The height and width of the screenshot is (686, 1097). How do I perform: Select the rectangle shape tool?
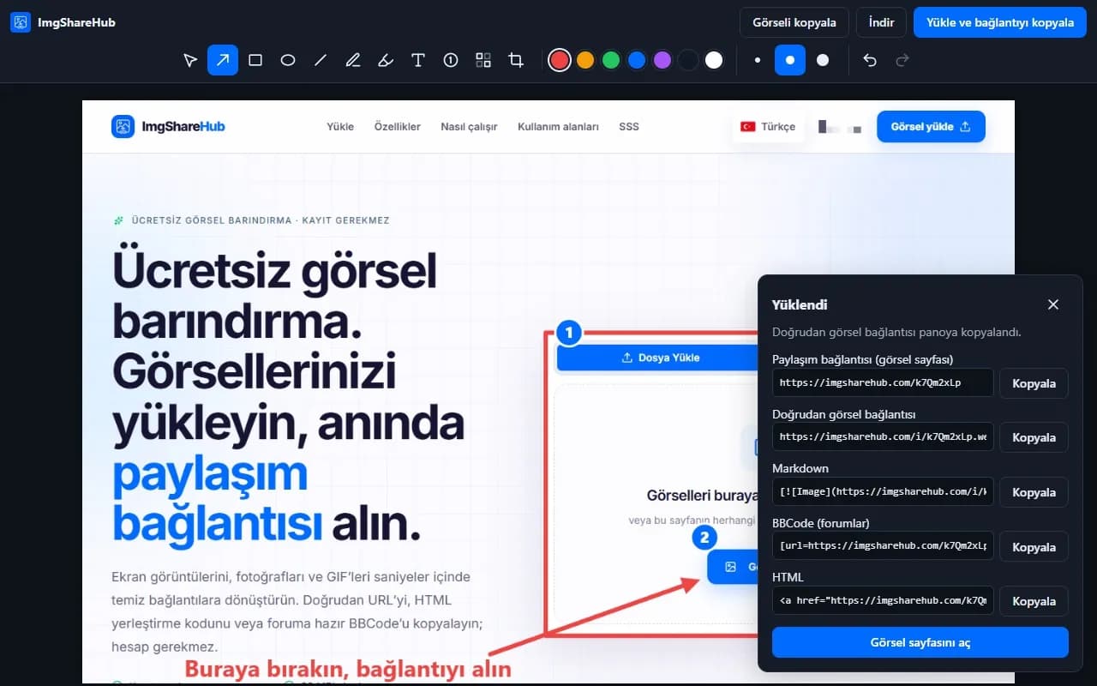coord(255,60)
